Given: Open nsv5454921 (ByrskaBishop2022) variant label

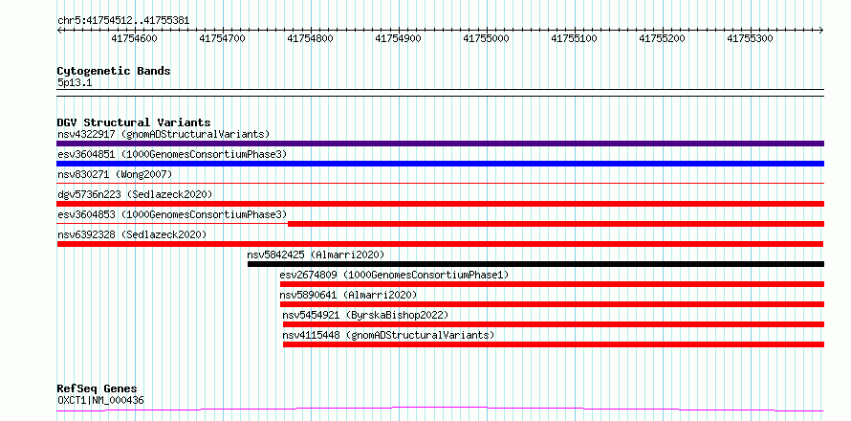Looking at the screenshot, I should point(366,315).
